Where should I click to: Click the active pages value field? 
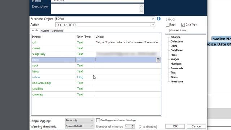pyautogui.click(x=126, y=60)
